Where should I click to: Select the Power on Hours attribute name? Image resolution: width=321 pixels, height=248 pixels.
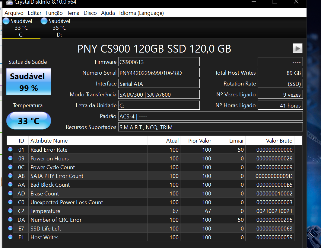point(49,159)
